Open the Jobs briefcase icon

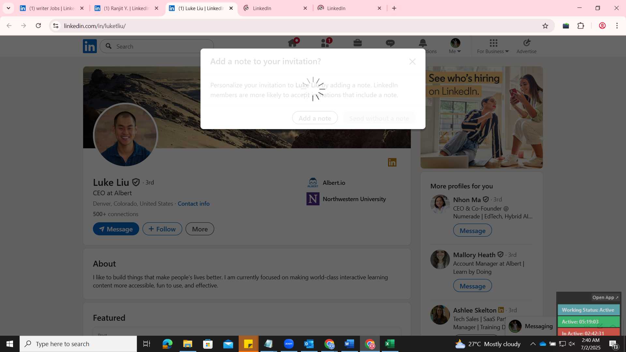358,43
